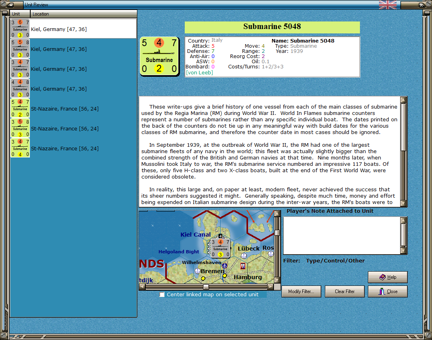432x340 pixels.
Task: Click the Rostock port anchor on map
Action: tap(271, 254)
